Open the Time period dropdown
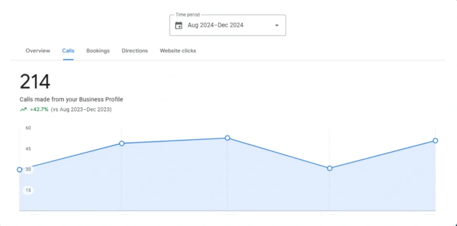 coord(228,25)
